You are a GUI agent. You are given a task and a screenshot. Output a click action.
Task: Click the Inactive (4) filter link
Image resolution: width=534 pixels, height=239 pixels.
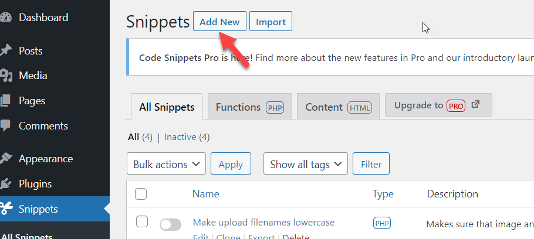(187, 137)
